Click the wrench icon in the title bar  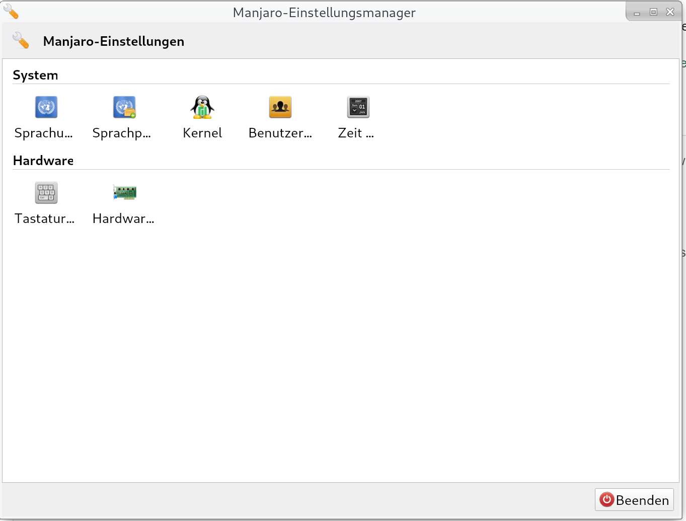click(x=11, y=12)
